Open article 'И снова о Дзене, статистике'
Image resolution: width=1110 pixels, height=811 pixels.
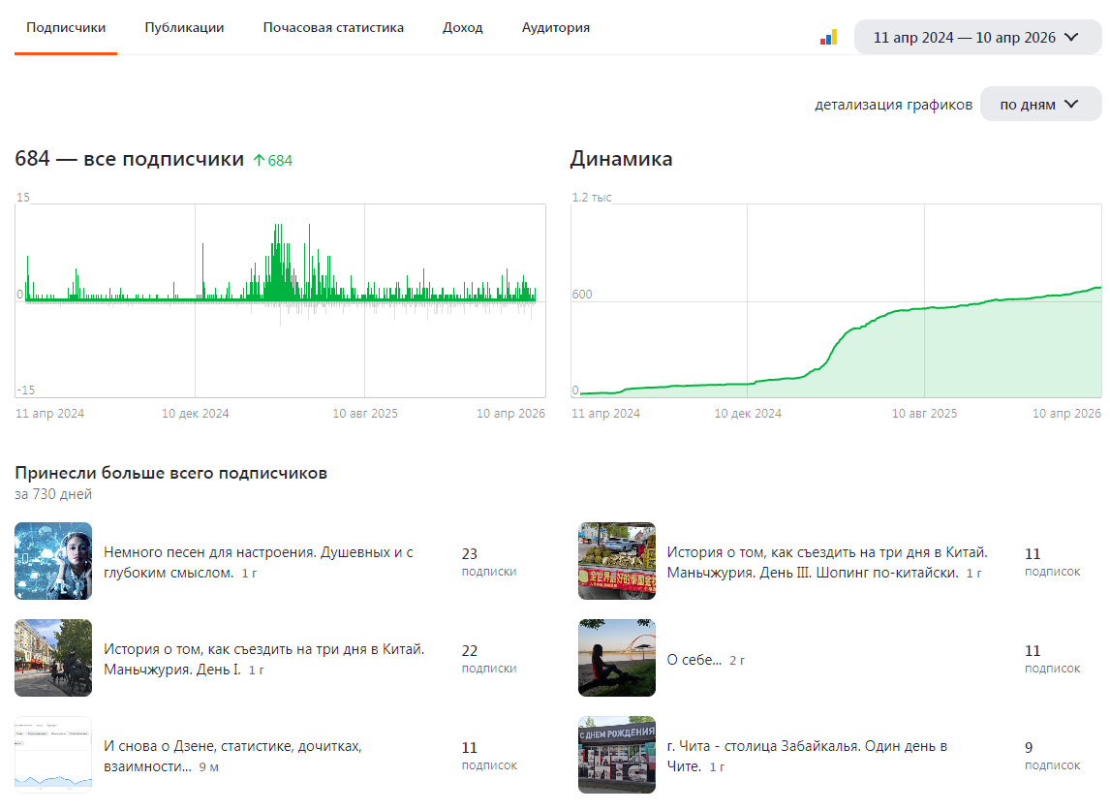232,757
